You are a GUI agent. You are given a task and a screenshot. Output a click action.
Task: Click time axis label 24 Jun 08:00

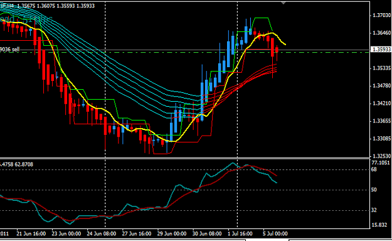[x=102, y=233]
